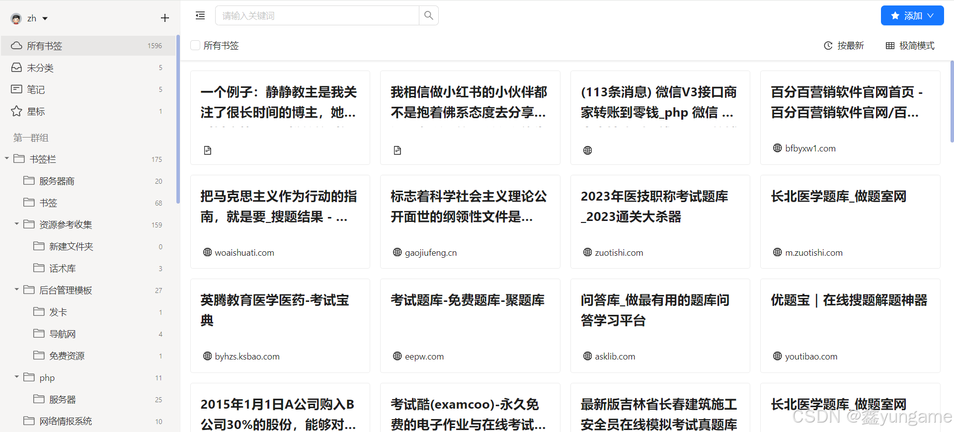Image resolution: width=954 pixels, height=432 pixels.
Task: Open the 小红书的小伙伴 note card
Action: pyautogui.click(x=470, y=118)
